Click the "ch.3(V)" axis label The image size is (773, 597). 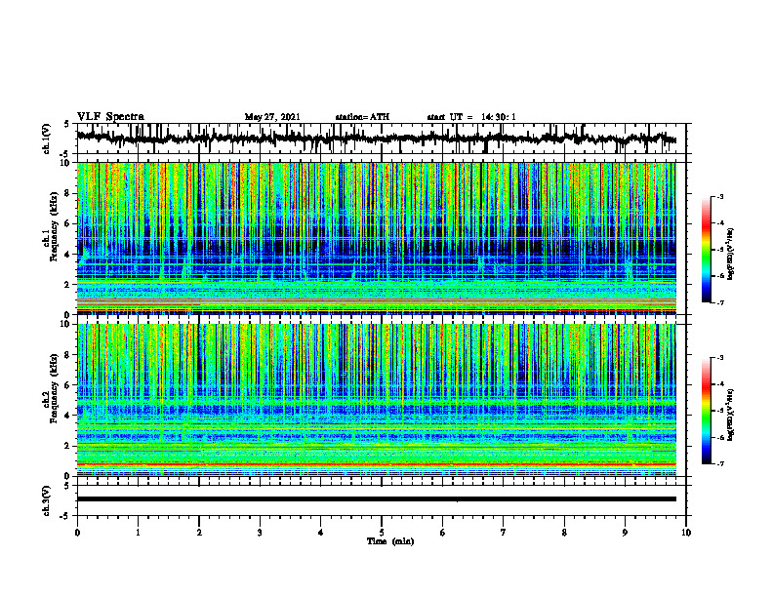47,500
